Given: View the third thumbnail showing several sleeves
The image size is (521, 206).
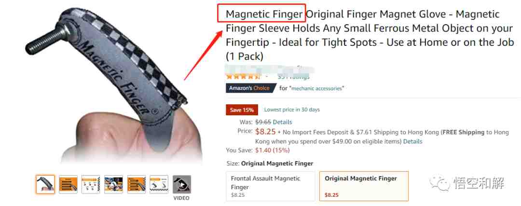Looking at the screenshot, I should [x=91, y=184].
